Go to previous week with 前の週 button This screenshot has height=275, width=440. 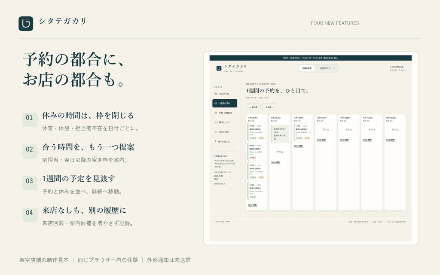click(x=253, y=107)
